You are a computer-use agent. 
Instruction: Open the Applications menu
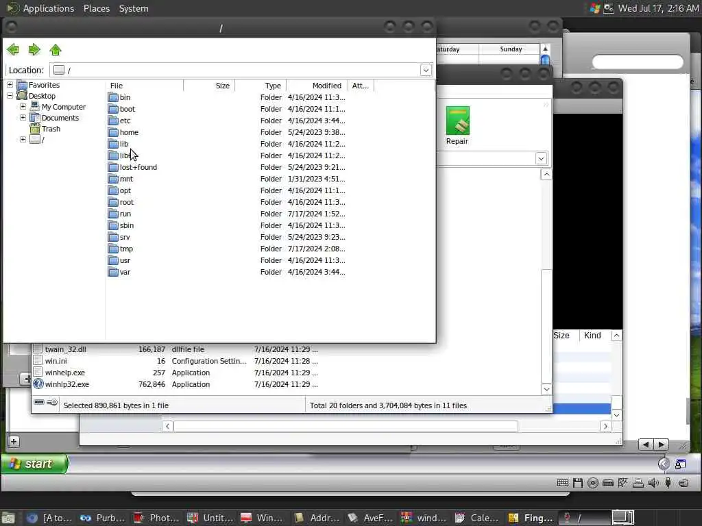tap(49, 8)
